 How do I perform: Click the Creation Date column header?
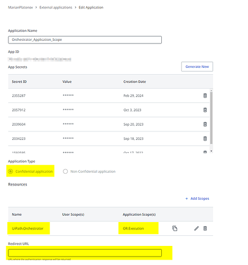135,82
